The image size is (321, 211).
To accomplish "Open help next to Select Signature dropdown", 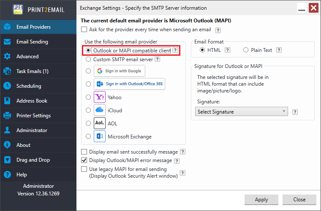I will (x=295, y=112).
